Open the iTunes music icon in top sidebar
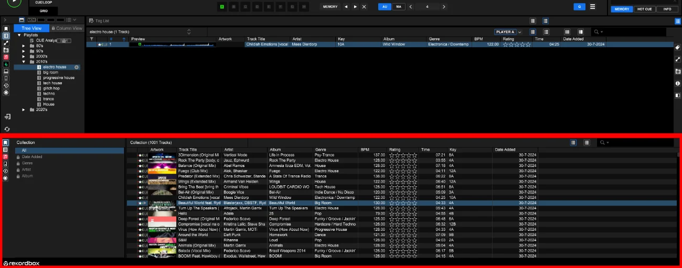The height and width of the screenshot is (268, 682). (x=6, y=57)
